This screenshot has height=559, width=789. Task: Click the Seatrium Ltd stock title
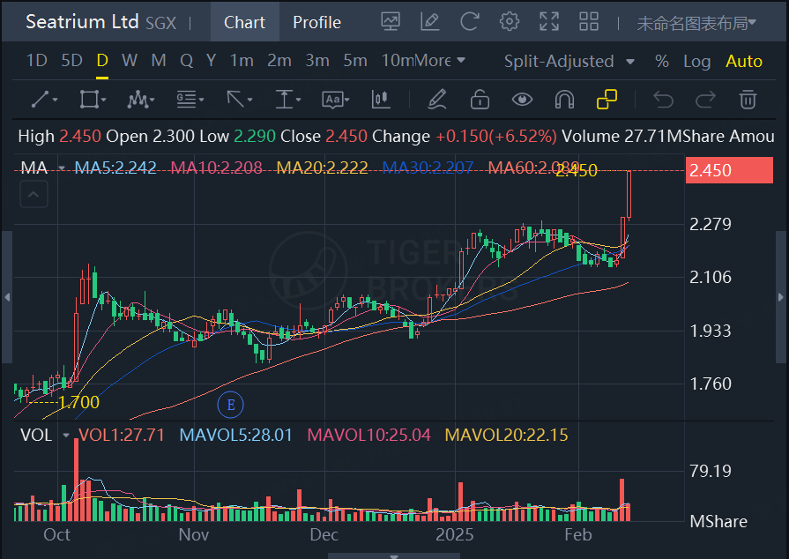pyautogui.click(x=82, y=22)
